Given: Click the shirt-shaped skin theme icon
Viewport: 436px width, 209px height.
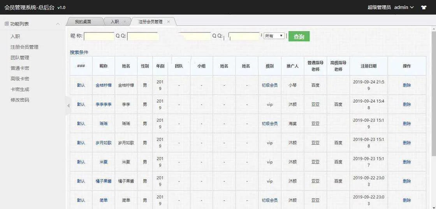Looking at the screenshot, I should tap(424, 7).
